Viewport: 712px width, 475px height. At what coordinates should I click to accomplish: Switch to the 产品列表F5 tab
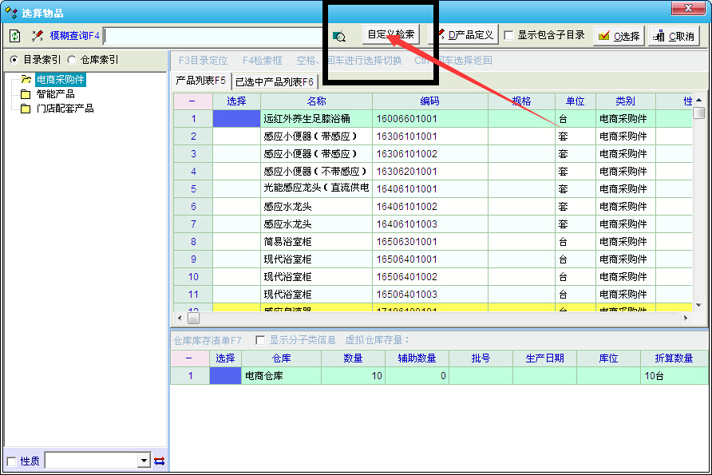click(201, 81)
